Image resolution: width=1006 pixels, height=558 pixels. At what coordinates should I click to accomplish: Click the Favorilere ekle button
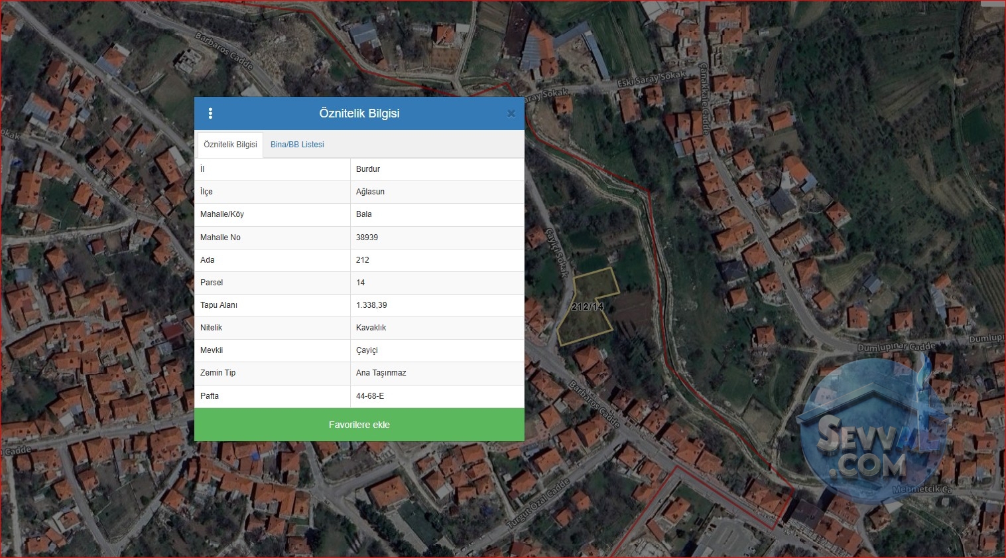coord(359,425)
